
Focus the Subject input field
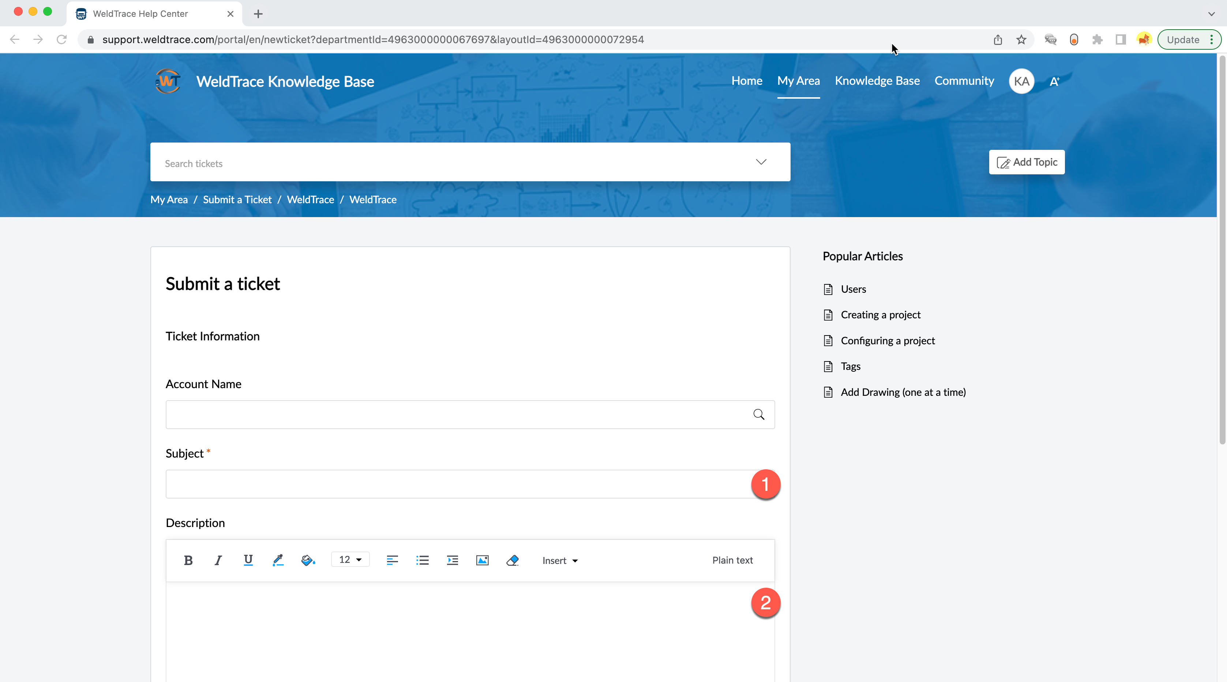(x=470, y=484)
